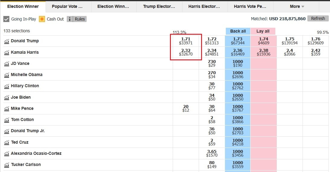The width and height of the screenshot is (330, 172).
Task: Select the blue 1.73 back price for Trump
Action: pos(238,41)
